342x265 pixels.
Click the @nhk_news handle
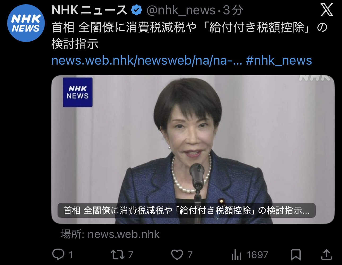pos(181,10)
